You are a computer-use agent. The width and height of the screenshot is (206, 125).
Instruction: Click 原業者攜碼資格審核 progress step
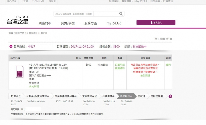66,96
